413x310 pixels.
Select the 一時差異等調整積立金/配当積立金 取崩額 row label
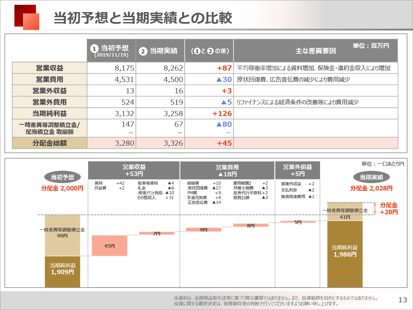(x=50, y=128)
